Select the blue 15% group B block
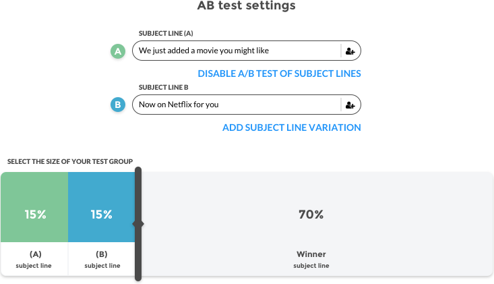Image resolution: width=494 pixels, height=284 pixels. [x=102, y=215]
